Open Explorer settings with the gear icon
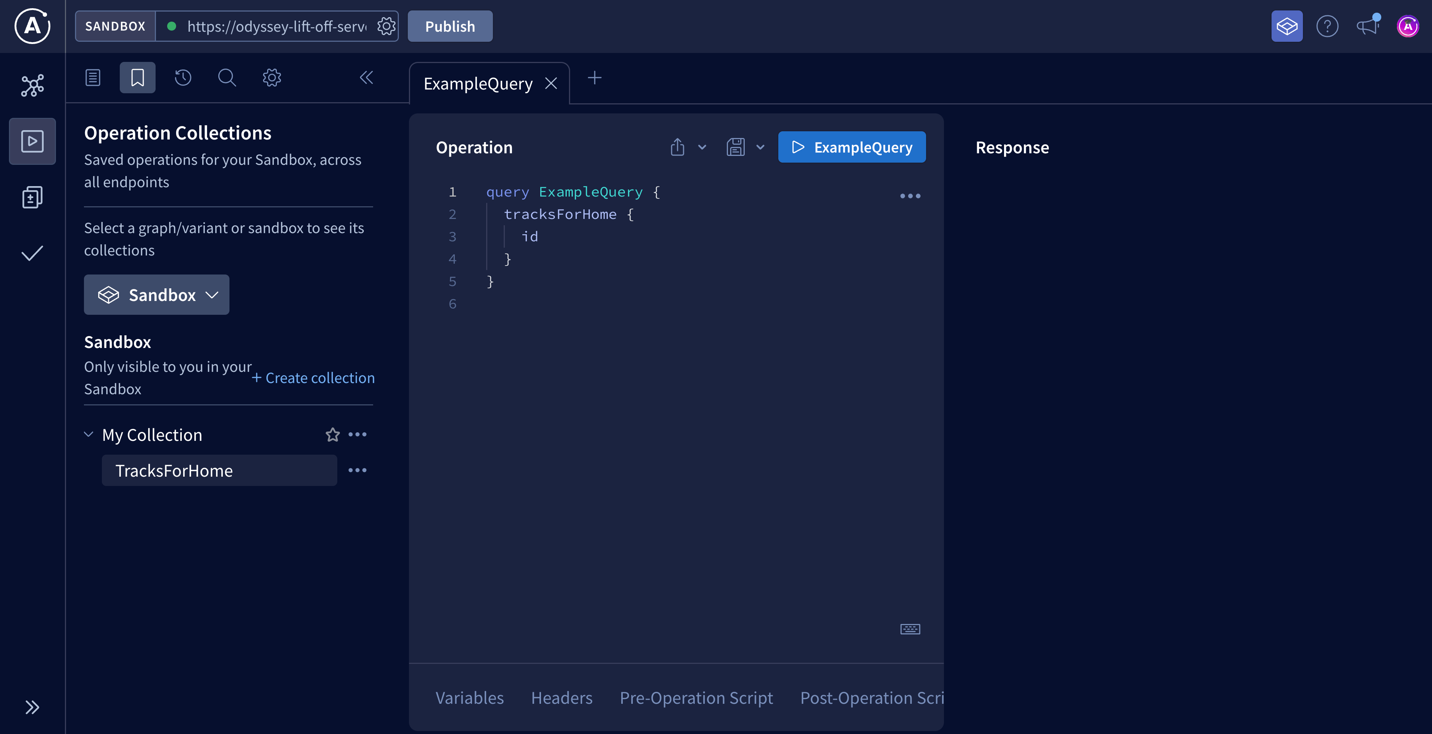 click(271, 78)
